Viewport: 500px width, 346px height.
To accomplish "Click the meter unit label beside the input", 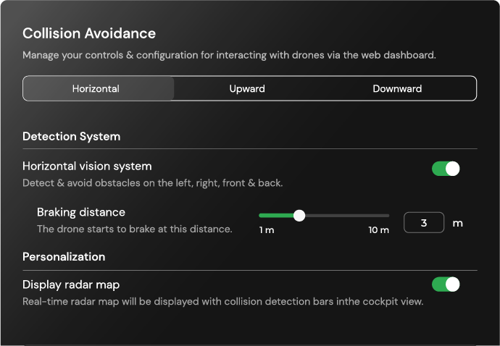I will 457,222.
